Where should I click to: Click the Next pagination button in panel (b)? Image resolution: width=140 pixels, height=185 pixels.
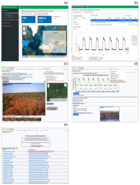click(136, 25)
